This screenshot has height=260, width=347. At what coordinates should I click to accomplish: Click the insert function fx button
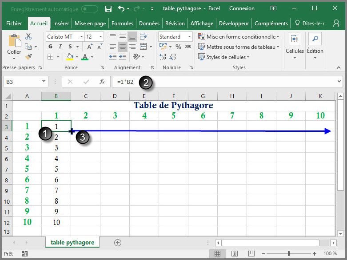[102, 82]
